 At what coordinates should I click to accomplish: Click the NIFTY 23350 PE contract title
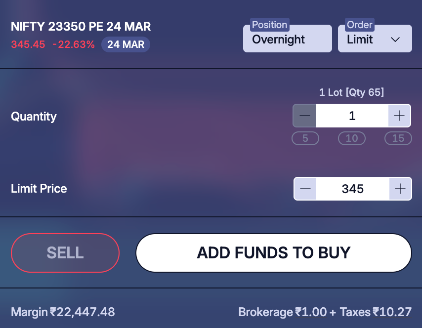point(81,26)
